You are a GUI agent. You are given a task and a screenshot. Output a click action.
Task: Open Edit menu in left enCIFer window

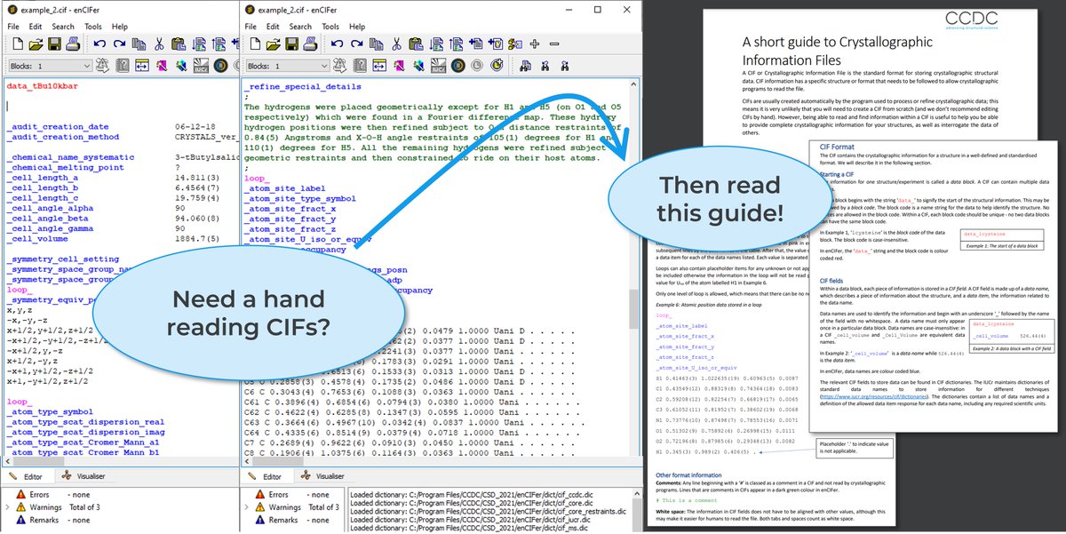point(36,27)
